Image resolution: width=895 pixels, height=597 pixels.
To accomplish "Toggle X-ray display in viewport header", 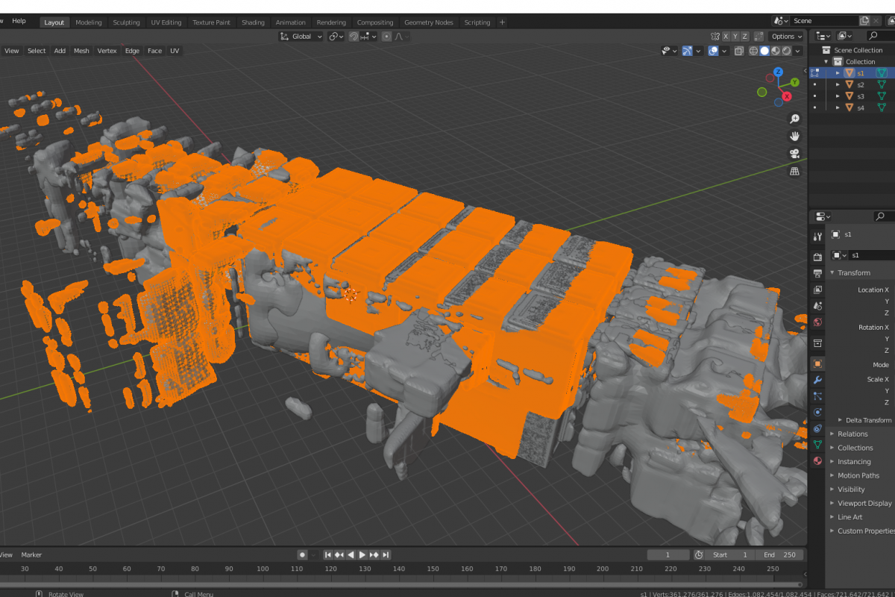I will coord(738,51).
